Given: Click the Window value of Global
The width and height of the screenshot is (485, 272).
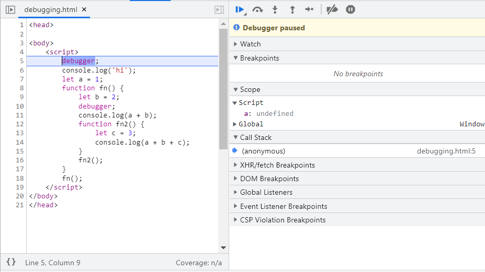Looking at the screenshot, I should tap(472, 124).
